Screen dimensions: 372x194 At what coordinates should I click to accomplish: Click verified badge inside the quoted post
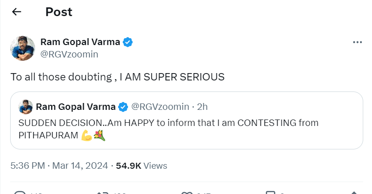pos(123,107)
